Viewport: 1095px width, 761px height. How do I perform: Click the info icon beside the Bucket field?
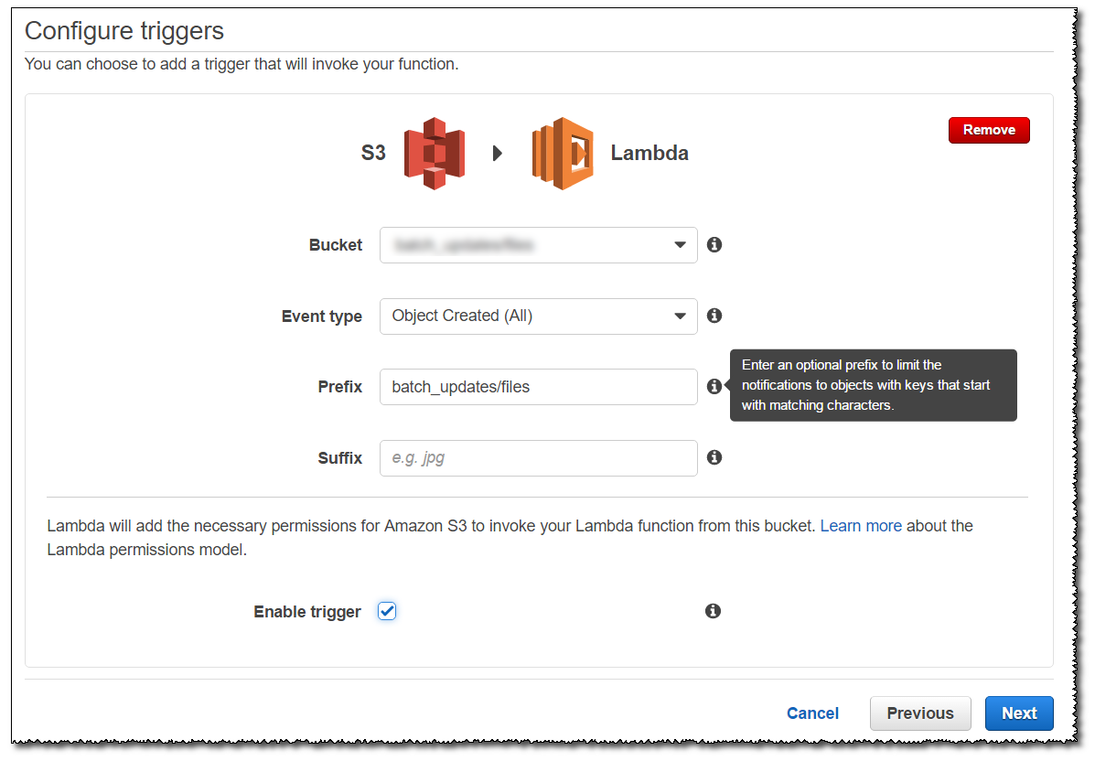tap(714, 244)
